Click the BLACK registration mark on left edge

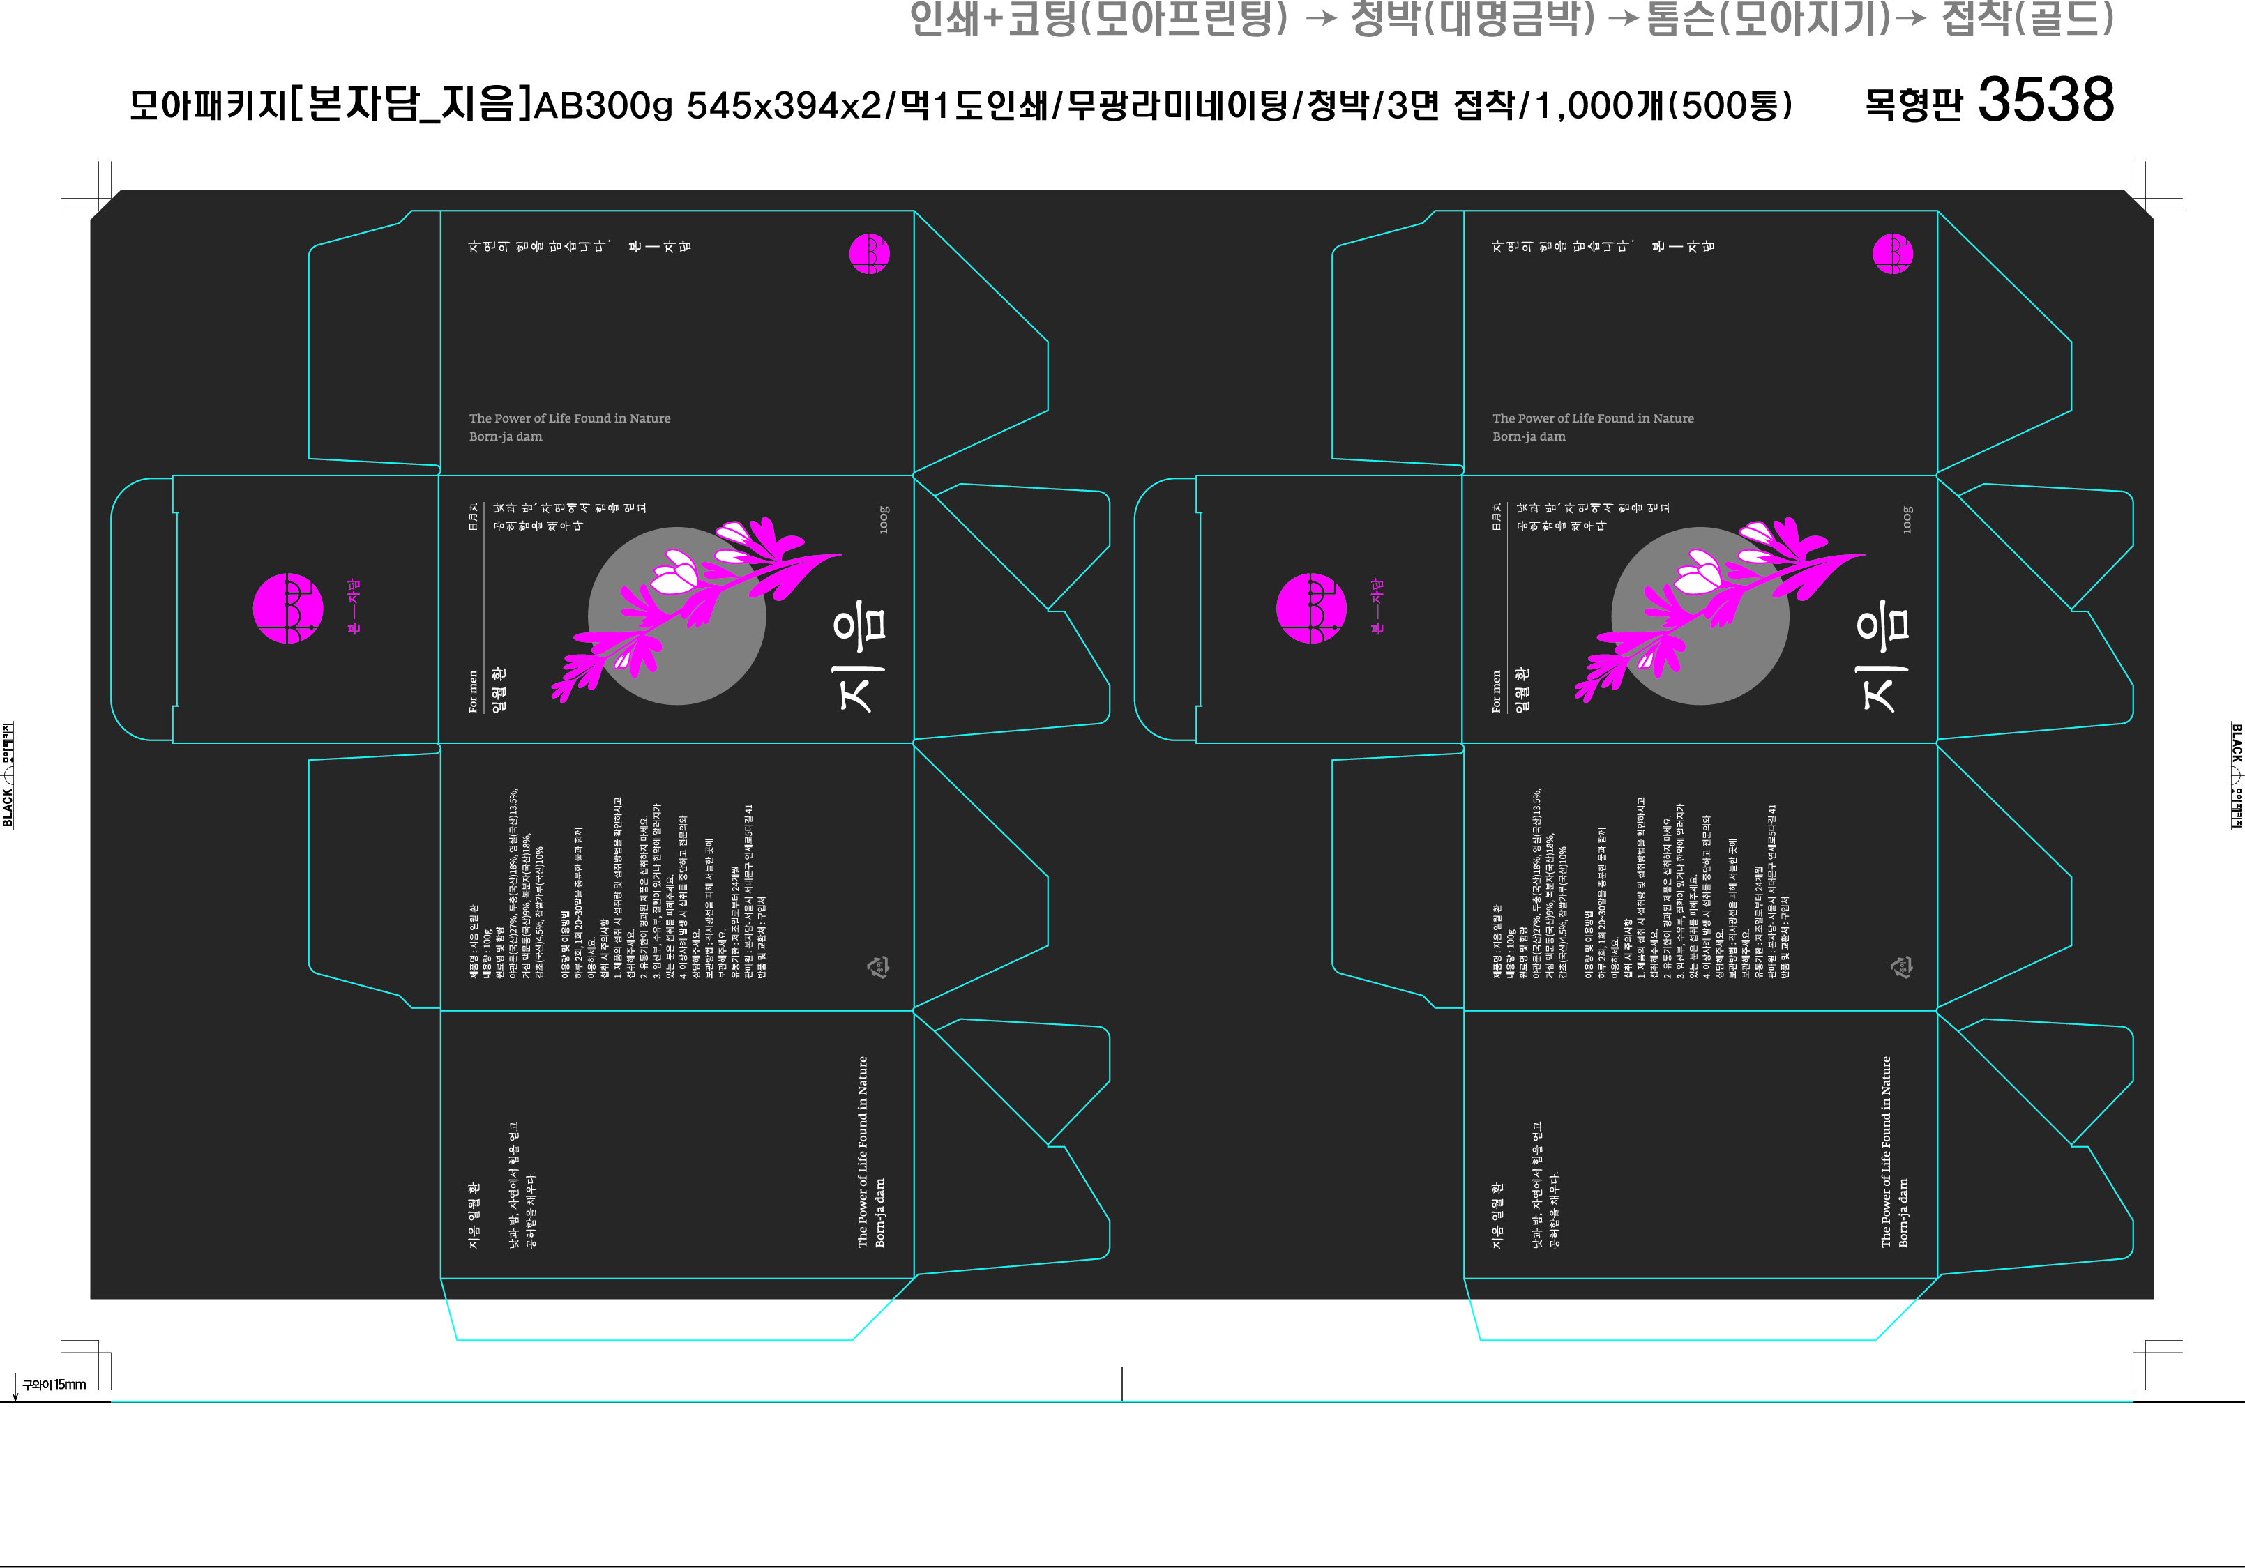pyautogui.click(x=8, y=775)
